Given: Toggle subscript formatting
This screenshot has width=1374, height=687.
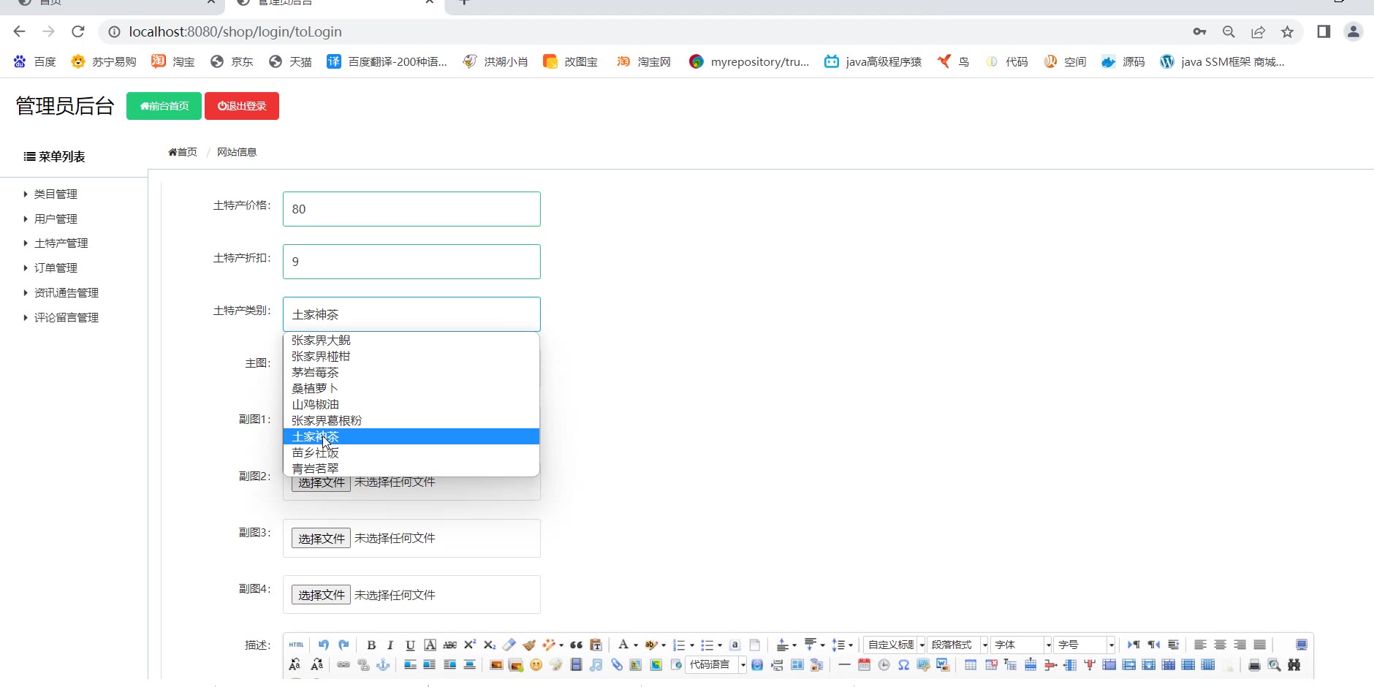Looking at the screenshot, I should [x=490, y=645].
